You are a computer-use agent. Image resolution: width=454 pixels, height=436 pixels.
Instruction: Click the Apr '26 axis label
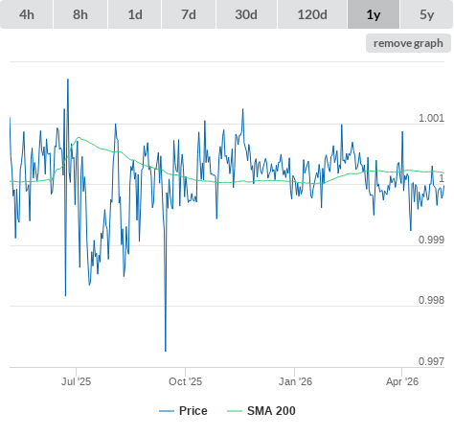click(402, 381)
